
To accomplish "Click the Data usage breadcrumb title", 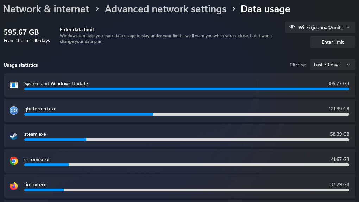I will point(265,9).
